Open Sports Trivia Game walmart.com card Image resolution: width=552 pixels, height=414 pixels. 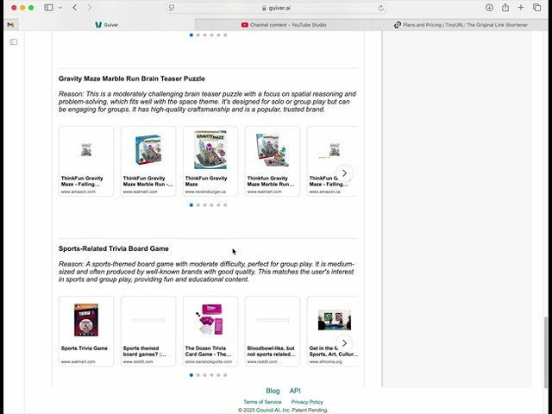[86, 331]
